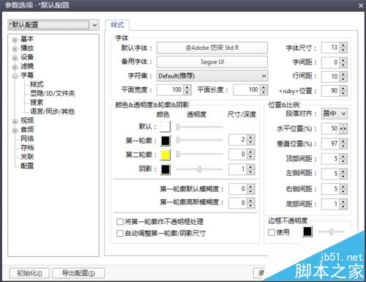Switch to the 样式 tab
The width and height of the screenshot is (366, 282).
(x=117, y=25)
